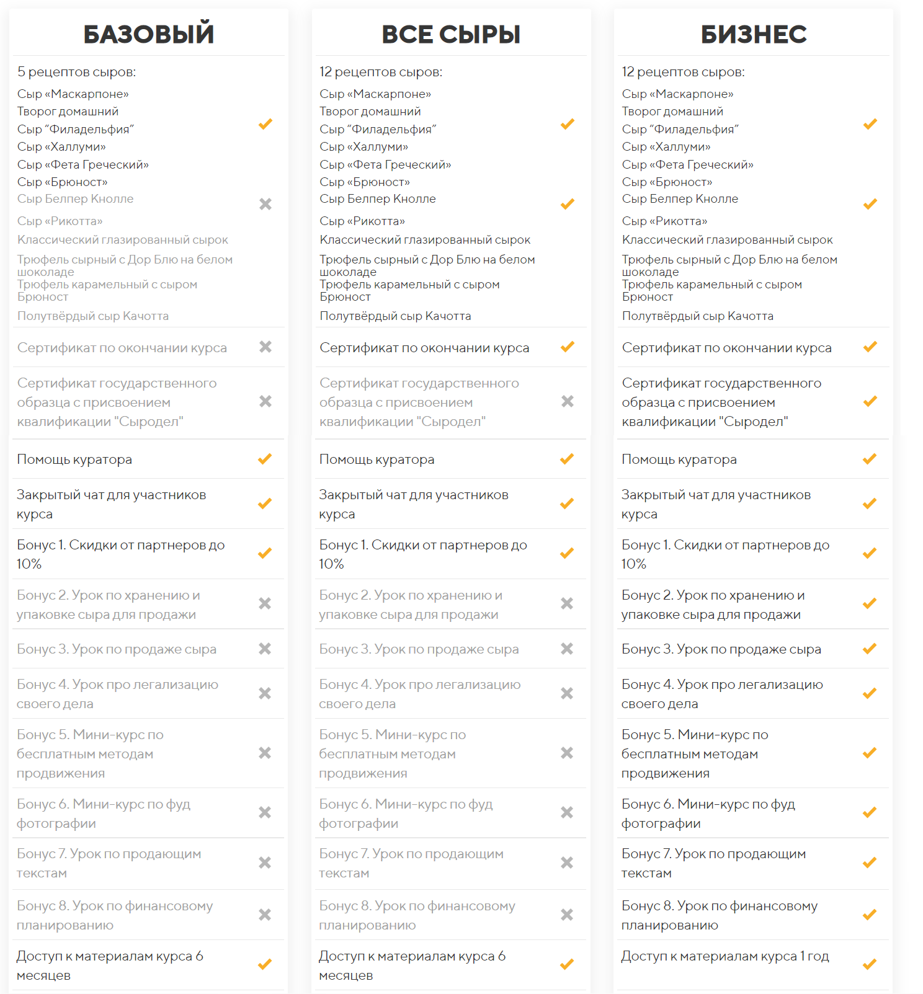Click the text Сыр «Маскарпоне» in the БАЗОВЫЙ column
This screenshot has width=923, height=994.
point(73,94)
